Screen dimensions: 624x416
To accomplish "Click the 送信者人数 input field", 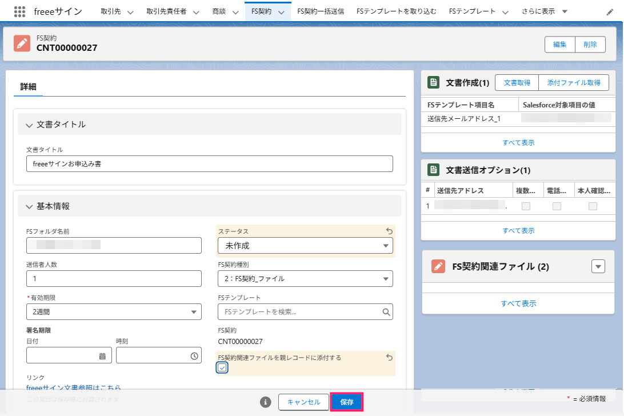I will 114,279.
